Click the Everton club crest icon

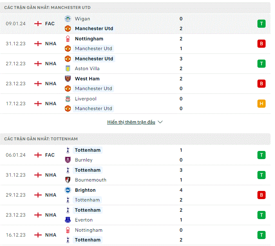pos(68,220)
